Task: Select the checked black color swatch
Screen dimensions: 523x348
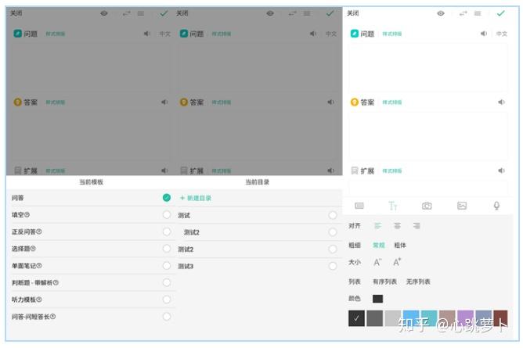Action: (356, 318)
